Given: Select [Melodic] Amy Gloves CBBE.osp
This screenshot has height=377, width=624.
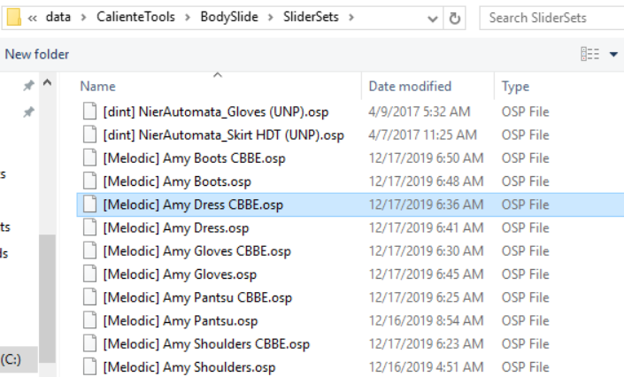Looking at the screenshot, I should (197, 251).
